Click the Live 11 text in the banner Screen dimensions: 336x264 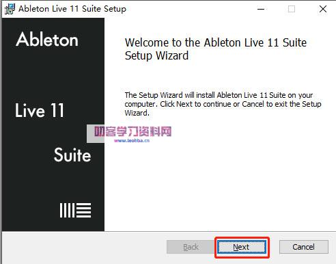point(40,110)
